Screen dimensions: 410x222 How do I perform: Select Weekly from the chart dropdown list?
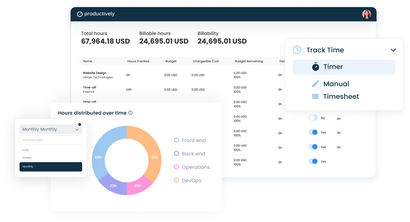(27, 158)
